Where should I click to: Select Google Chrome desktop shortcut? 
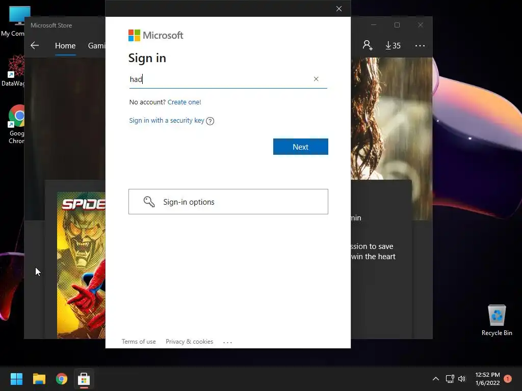16,124
